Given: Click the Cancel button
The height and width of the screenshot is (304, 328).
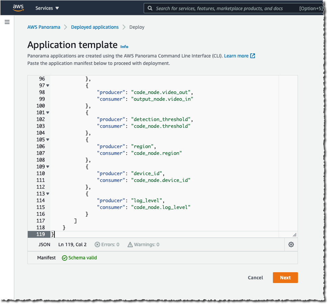Looking at the screenshot, I should click(x=255, y=277).
